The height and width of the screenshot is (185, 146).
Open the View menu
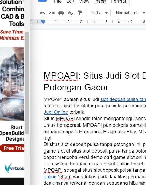pyautogui.click(x=84, y=1)
